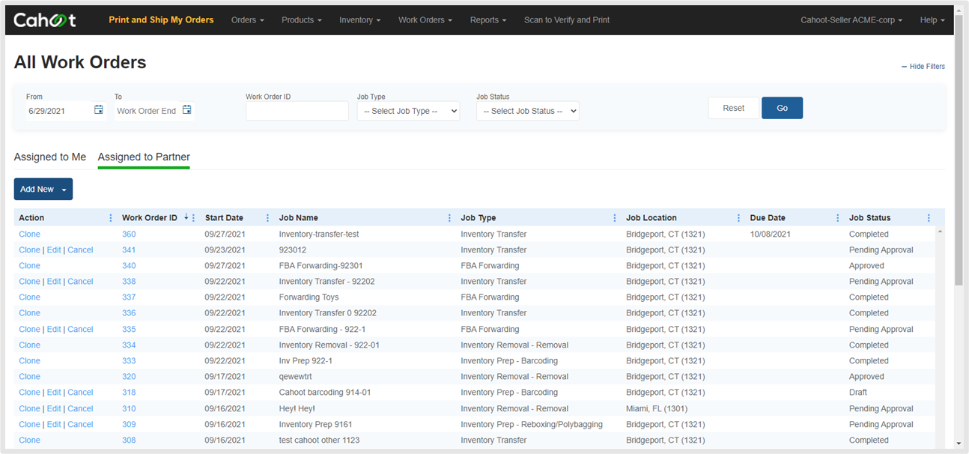Click the job name 'Forwarding Toys'
Screen dimensions: 969x454
click(x=309, y=297)
